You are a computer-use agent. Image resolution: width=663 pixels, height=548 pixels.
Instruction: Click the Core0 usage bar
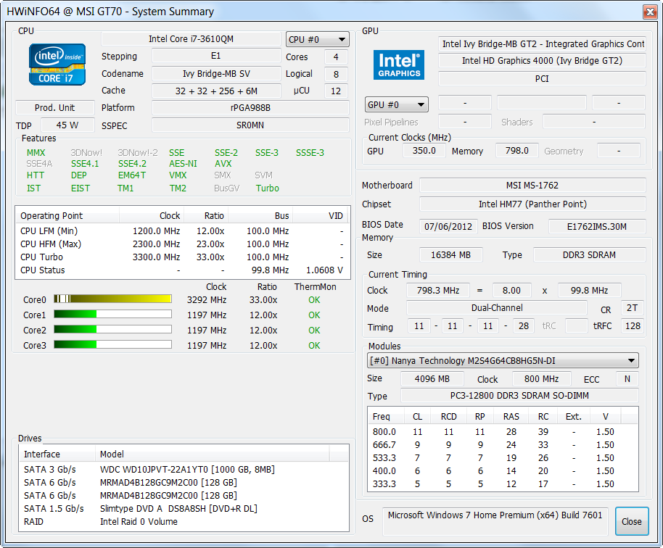(x=113, y=299)
